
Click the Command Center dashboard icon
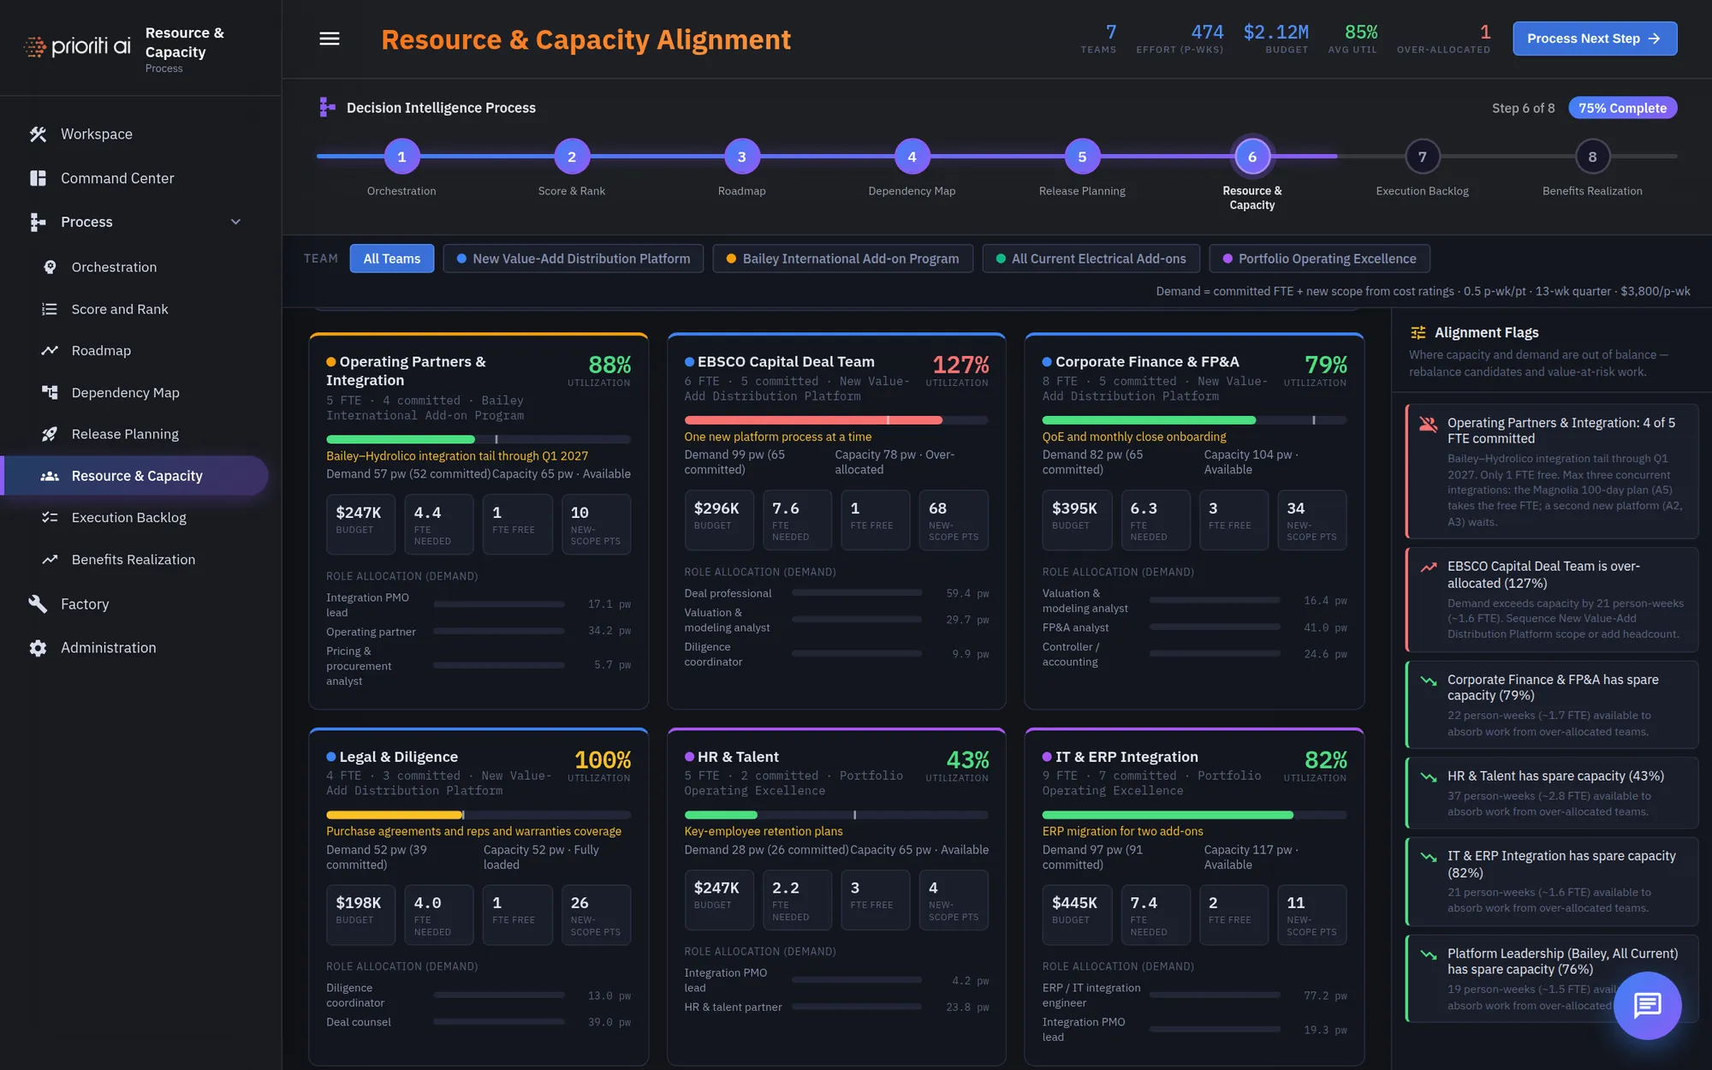coord(38,178)
